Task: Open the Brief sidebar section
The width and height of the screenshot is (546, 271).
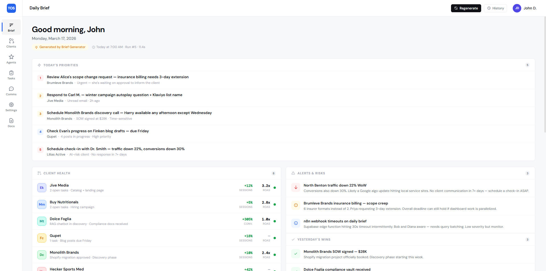Action: tap(11, 27)
